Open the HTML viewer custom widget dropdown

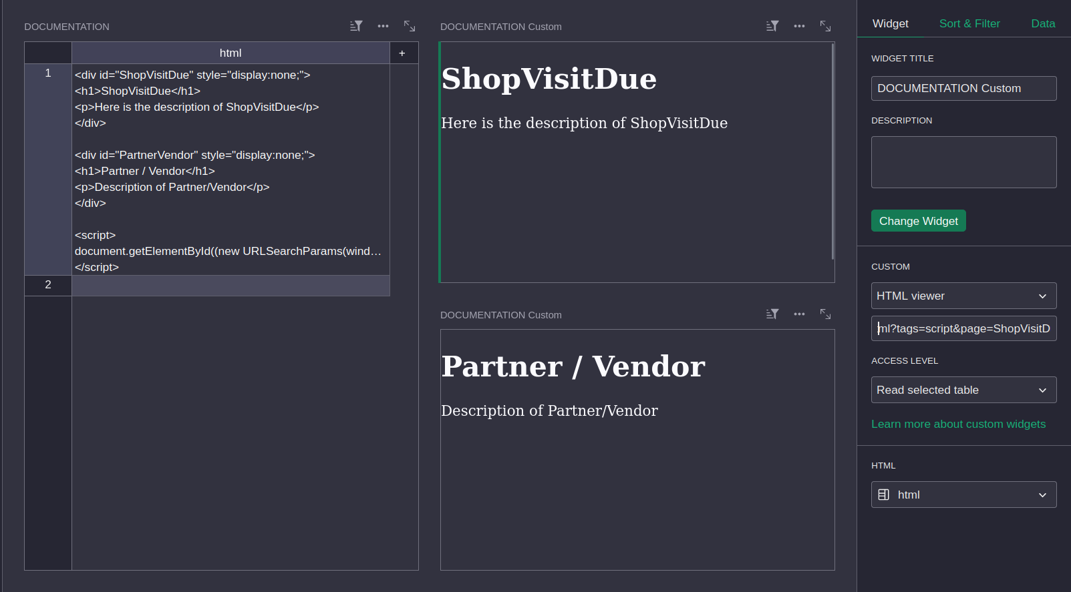click(x=963, y=296)
